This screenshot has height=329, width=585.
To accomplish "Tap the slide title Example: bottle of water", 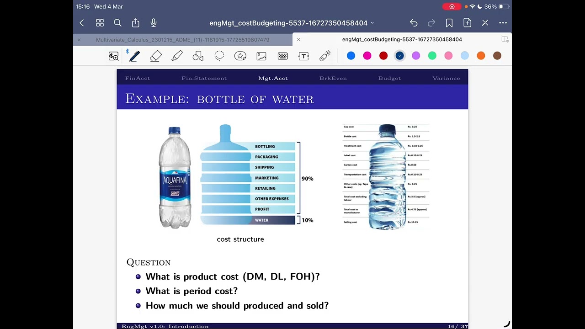I will (219, 99).
